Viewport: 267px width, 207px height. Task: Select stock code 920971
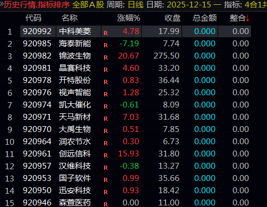(37, 117)
